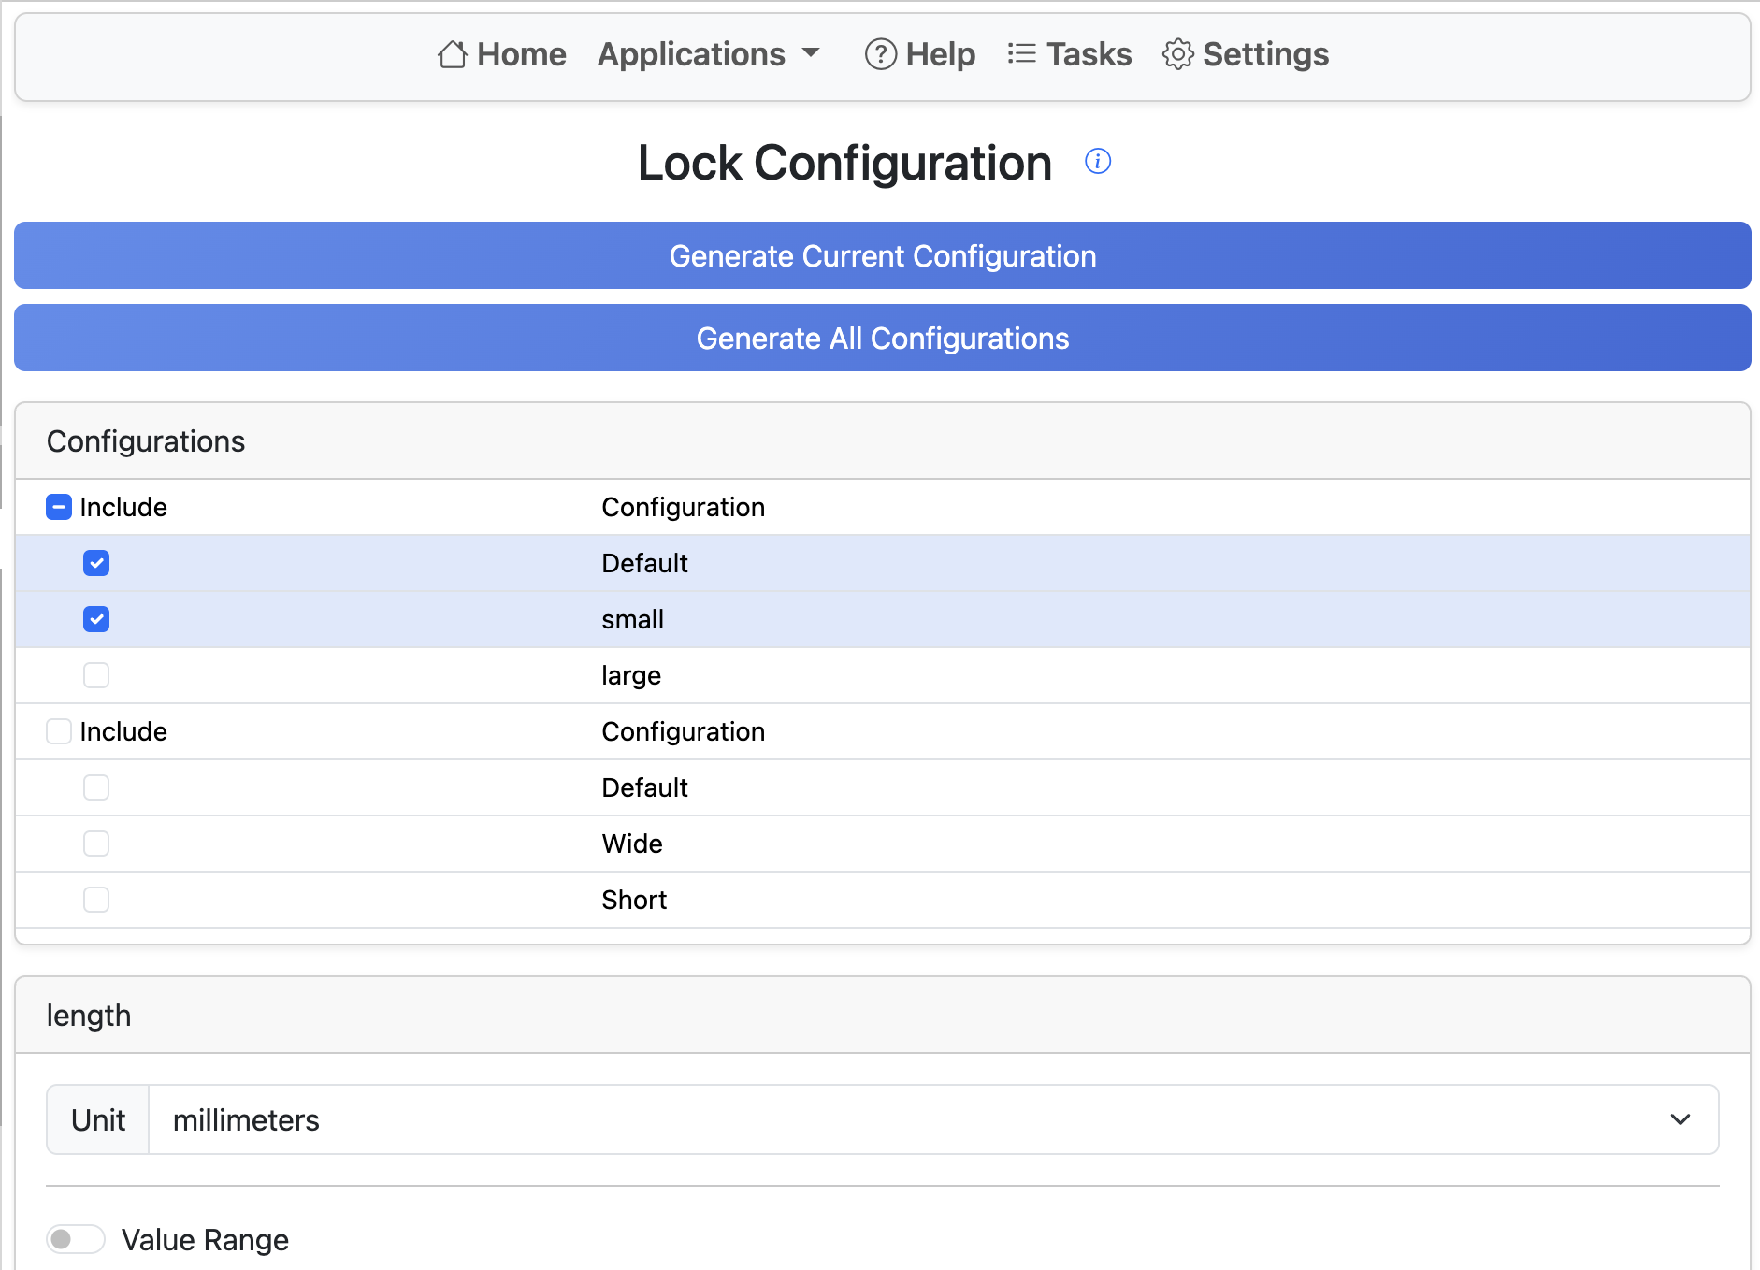This screenshot has width=1760, height=1270.
Task: Click Generate All Configurations
Action: 882,338
